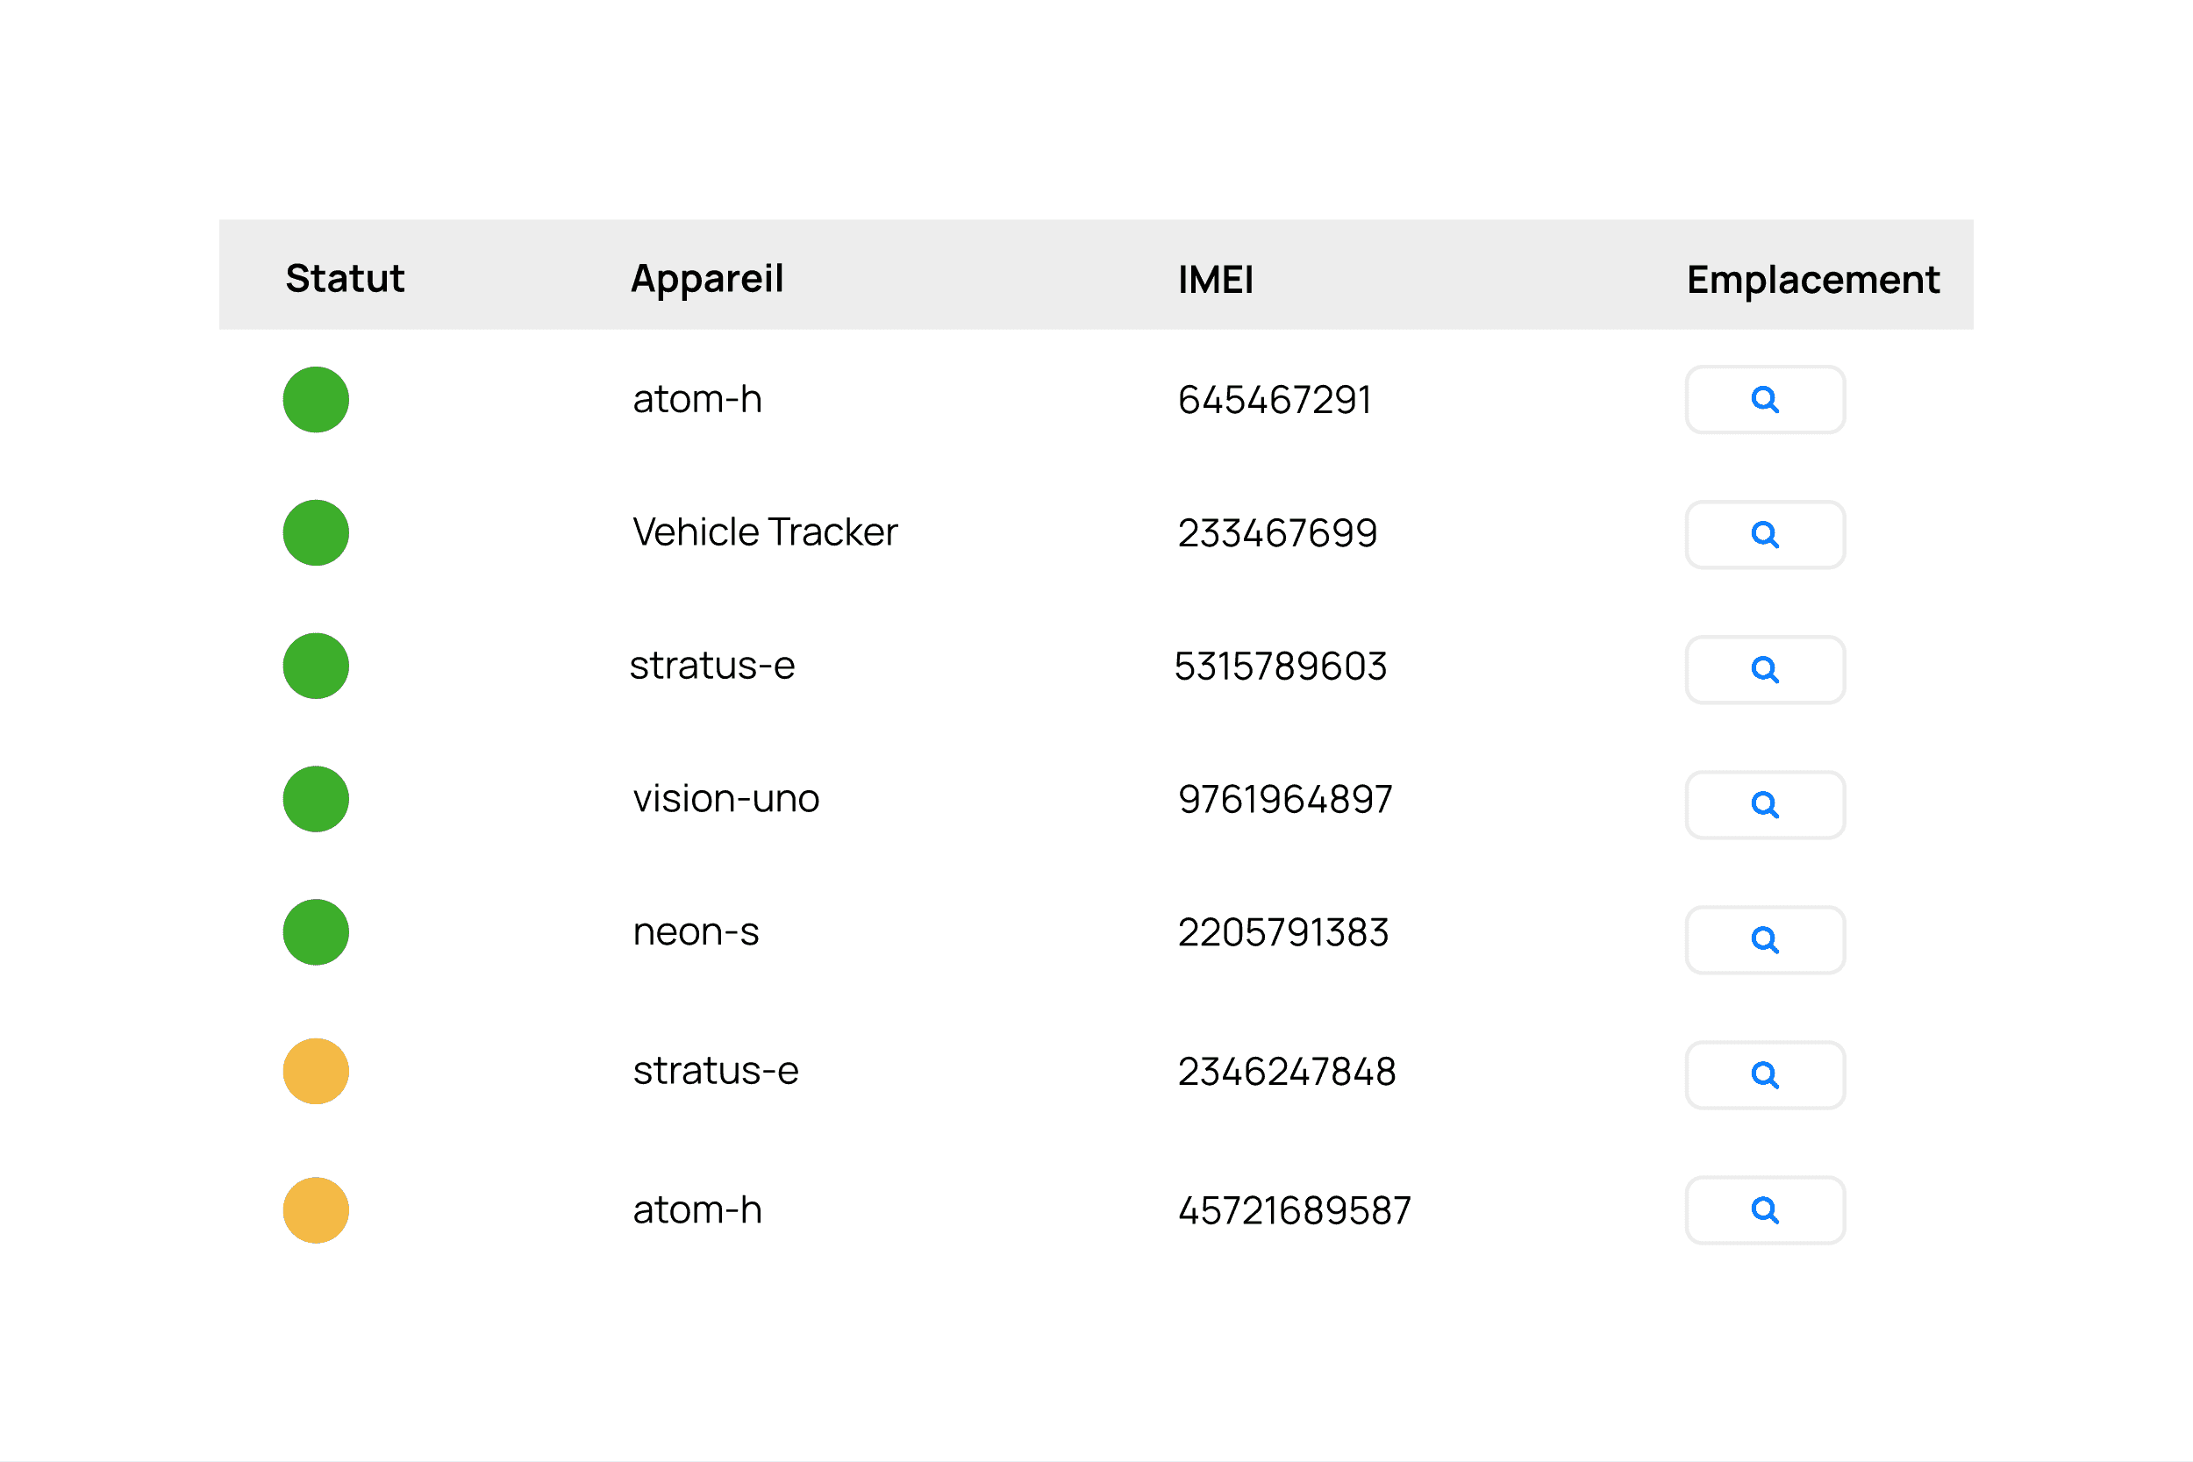Click green status dot for Vehicle Tracker
This screenshot has height=1462, width=2193.
point(316,532)
